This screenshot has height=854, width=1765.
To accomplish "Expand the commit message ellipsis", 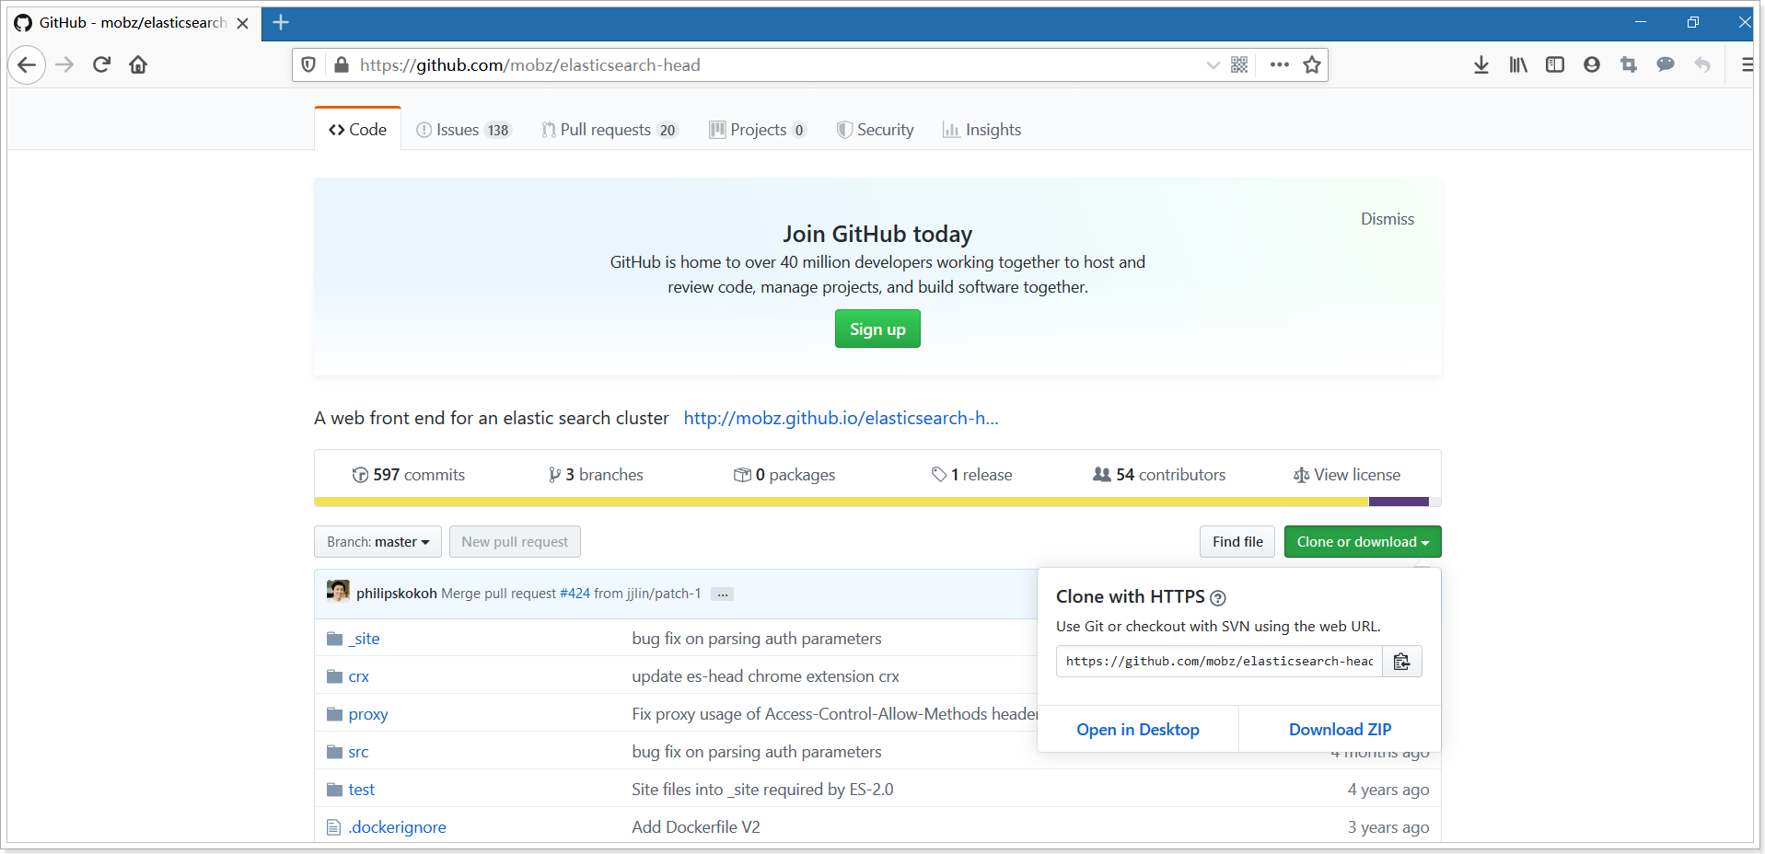I will tap(723, 594).
